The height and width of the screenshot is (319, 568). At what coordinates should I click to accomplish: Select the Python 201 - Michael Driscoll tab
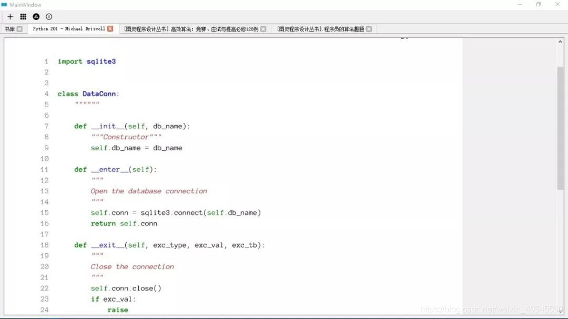click(x=69, y=28)
